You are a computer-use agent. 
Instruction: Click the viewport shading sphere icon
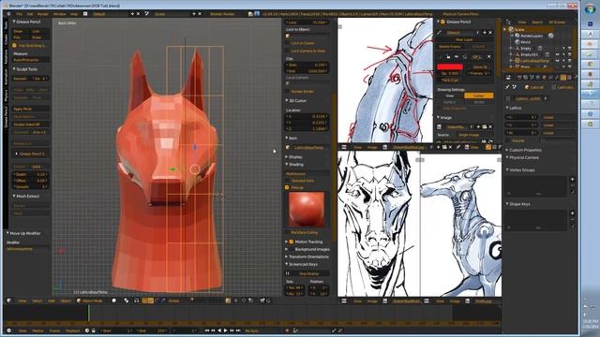click(x=114, y=301)
